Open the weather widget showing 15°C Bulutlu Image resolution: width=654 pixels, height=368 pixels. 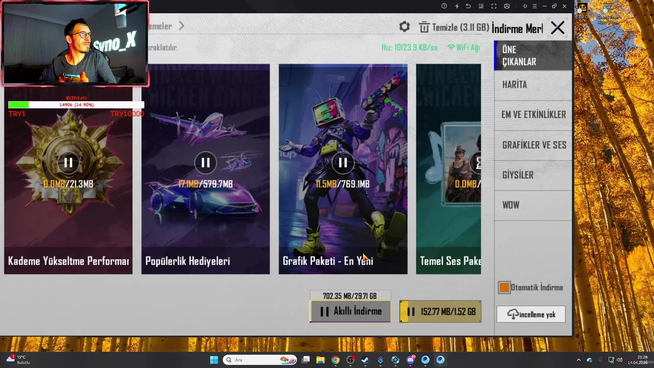[x=18, y=360]
